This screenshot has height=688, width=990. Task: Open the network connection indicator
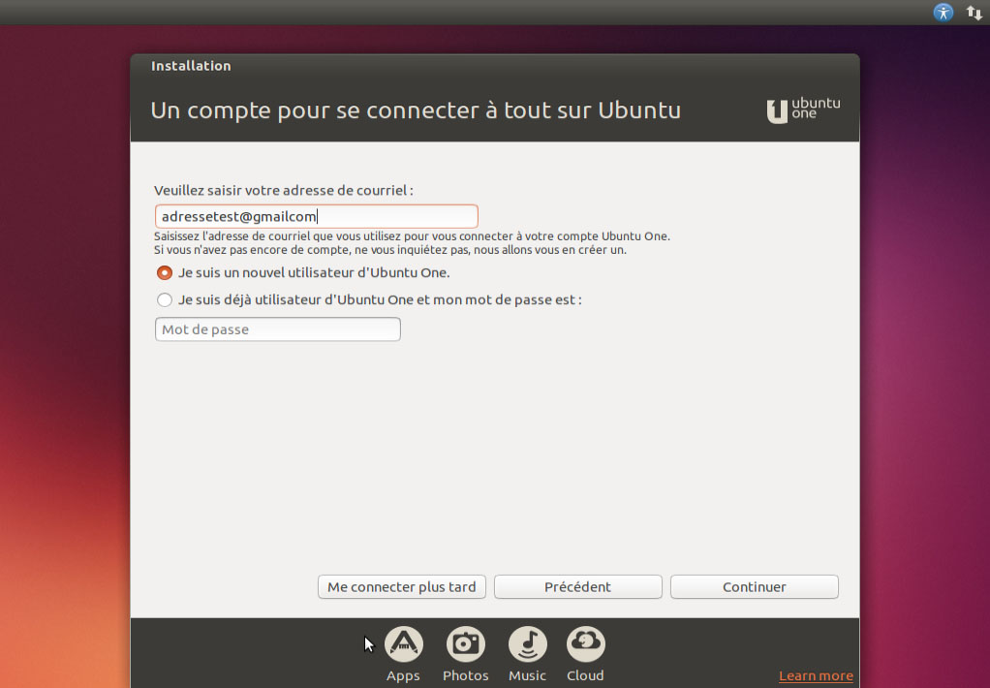coord(975,12)
